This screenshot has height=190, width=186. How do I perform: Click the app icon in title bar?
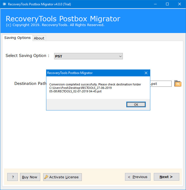(x=4, y=4)
